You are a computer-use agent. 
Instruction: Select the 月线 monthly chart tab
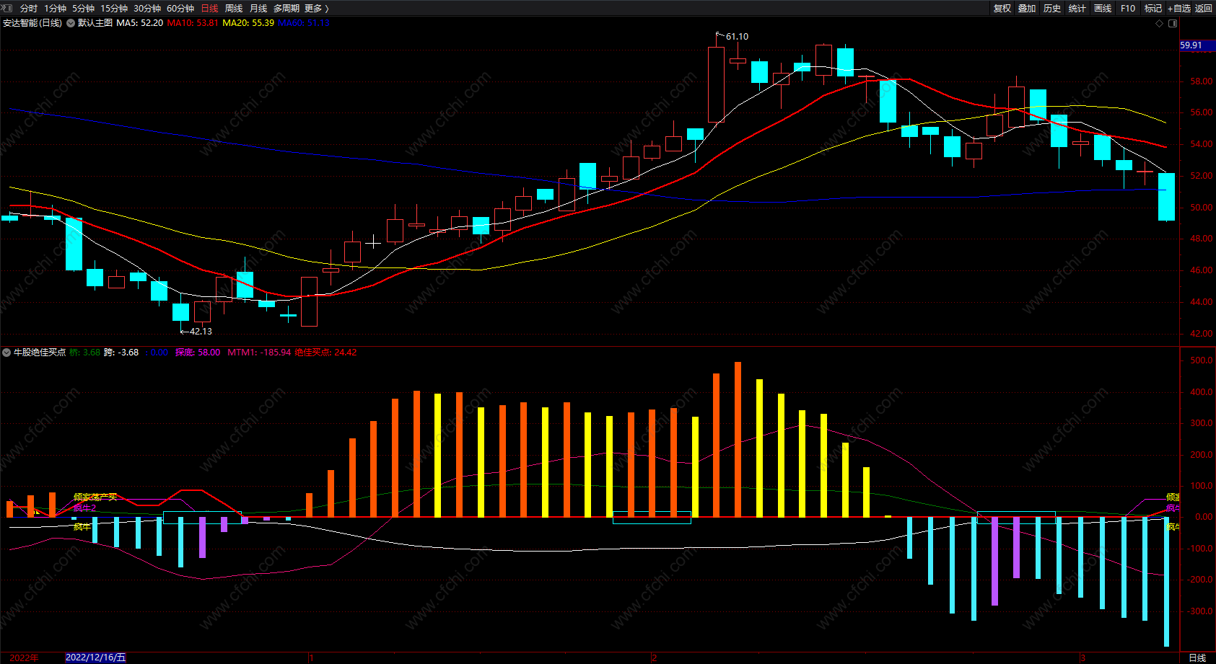tap(258, 8)
